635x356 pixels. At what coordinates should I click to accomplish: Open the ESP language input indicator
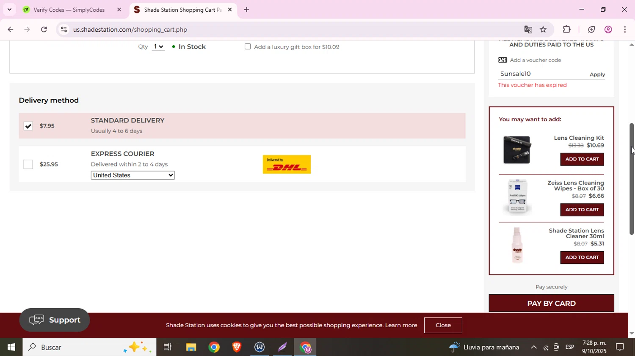(570, 347)
